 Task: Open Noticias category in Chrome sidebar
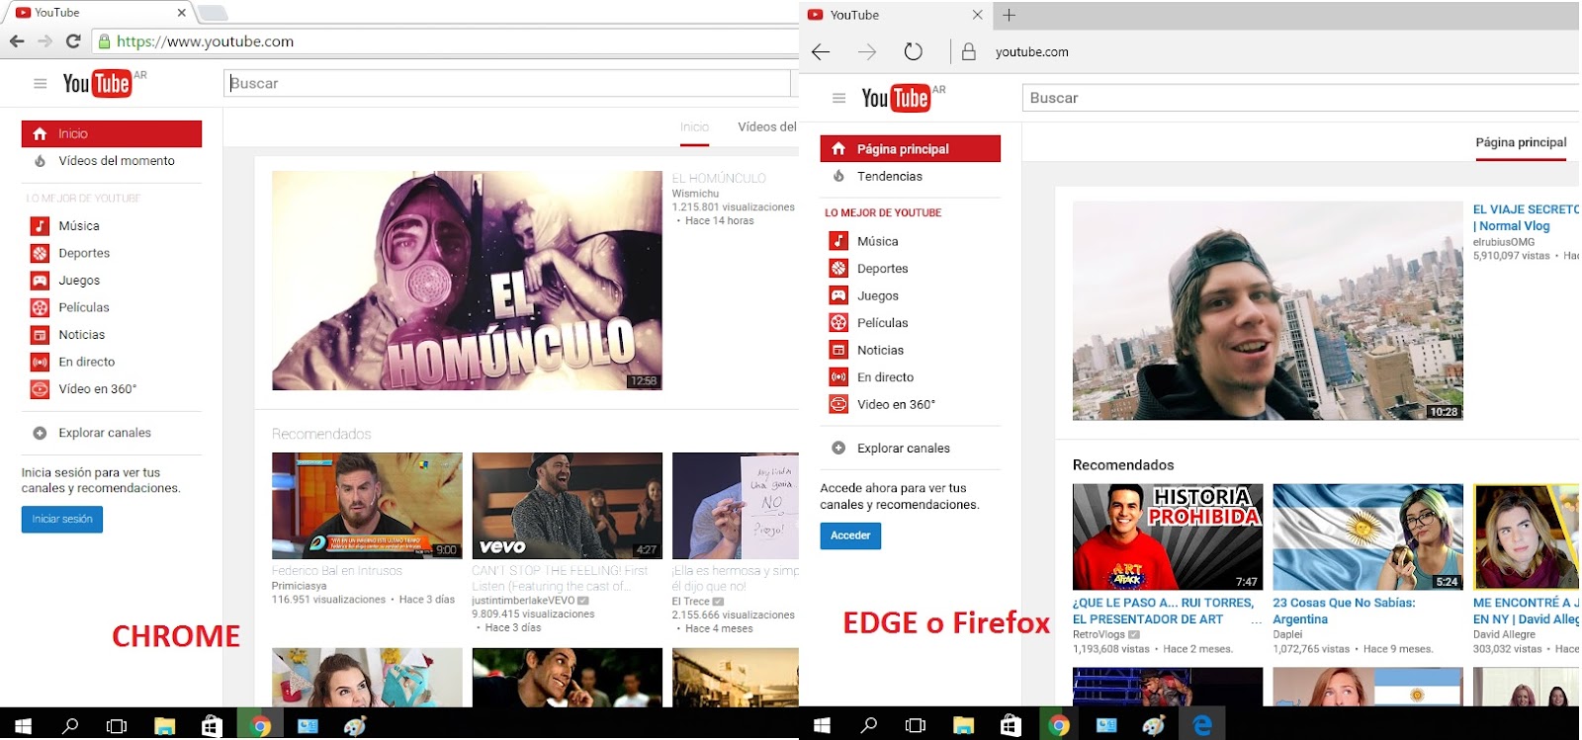pyautogui.click(x=81, y=335)
